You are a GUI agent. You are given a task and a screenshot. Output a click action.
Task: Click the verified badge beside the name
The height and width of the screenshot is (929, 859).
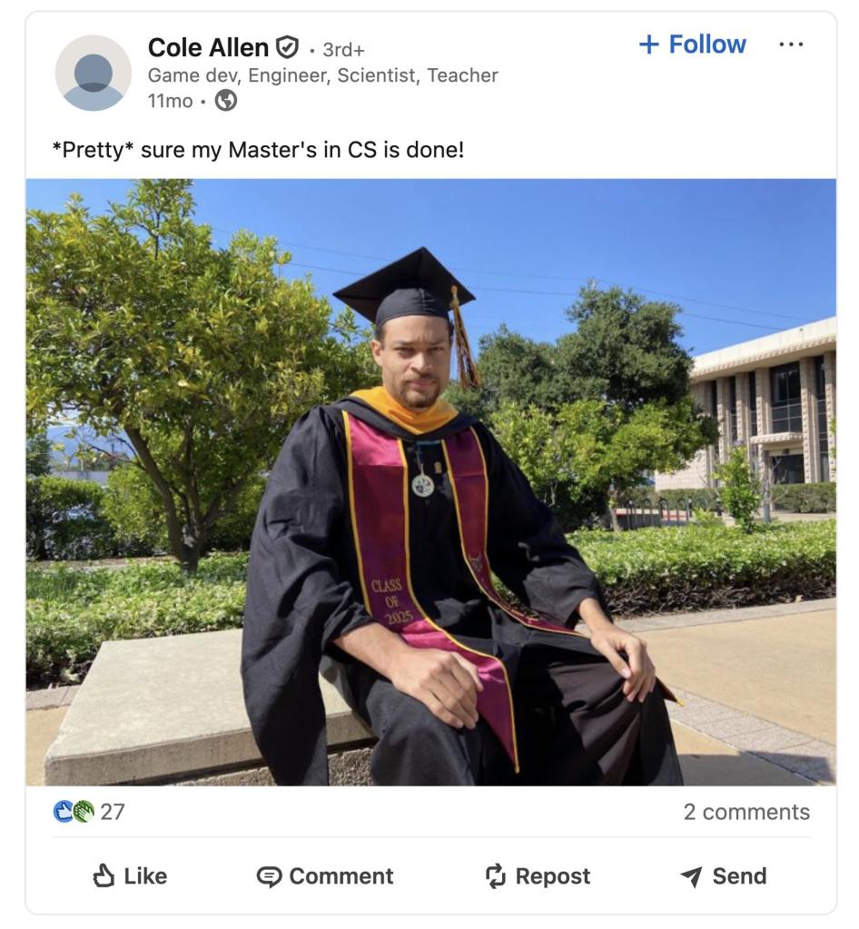(x=287, y=46)
